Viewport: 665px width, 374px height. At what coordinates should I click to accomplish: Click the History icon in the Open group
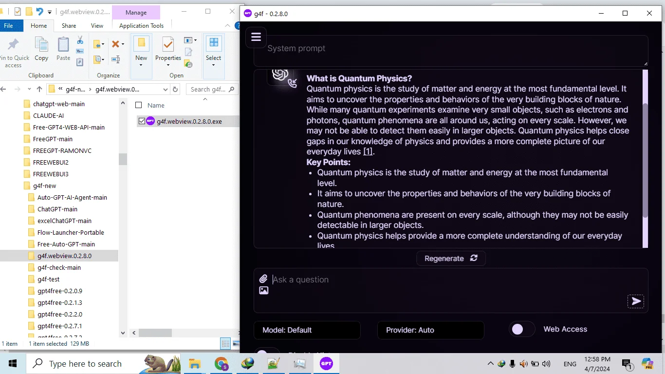tap(188, 63)
